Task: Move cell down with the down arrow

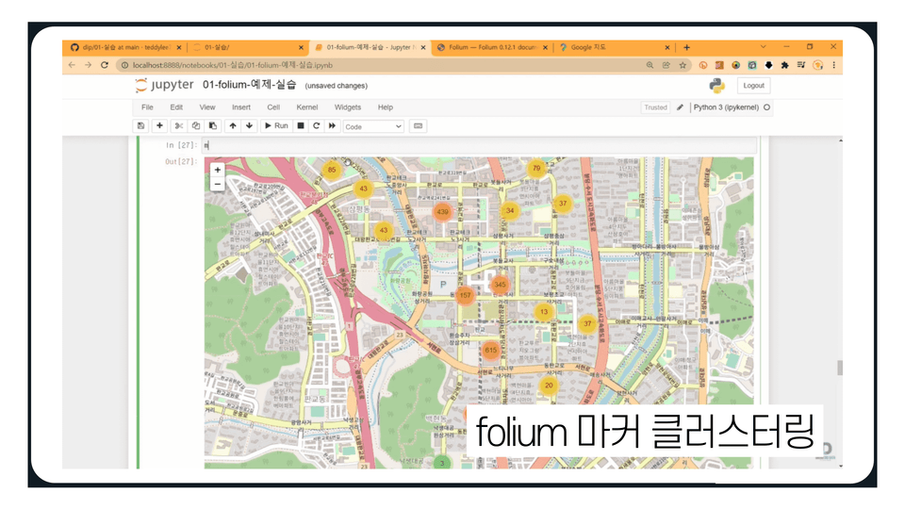Action: (249, 125)
